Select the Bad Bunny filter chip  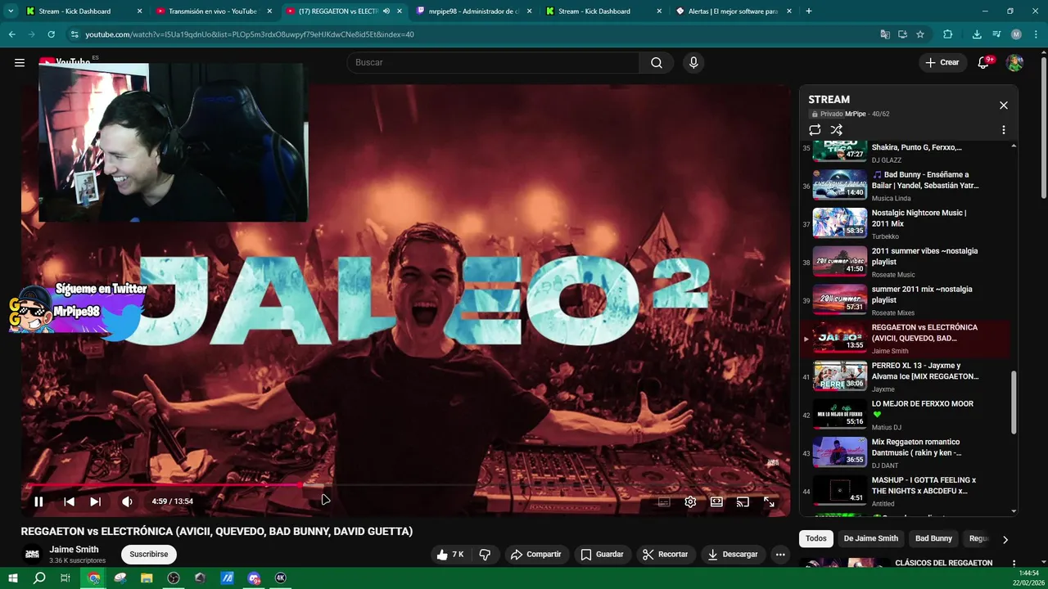tap(933, 538)
